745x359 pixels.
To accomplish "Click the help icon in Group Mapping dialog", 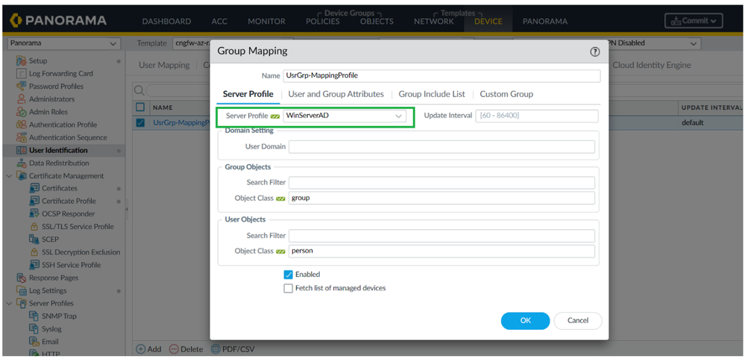I will (594, 51).
